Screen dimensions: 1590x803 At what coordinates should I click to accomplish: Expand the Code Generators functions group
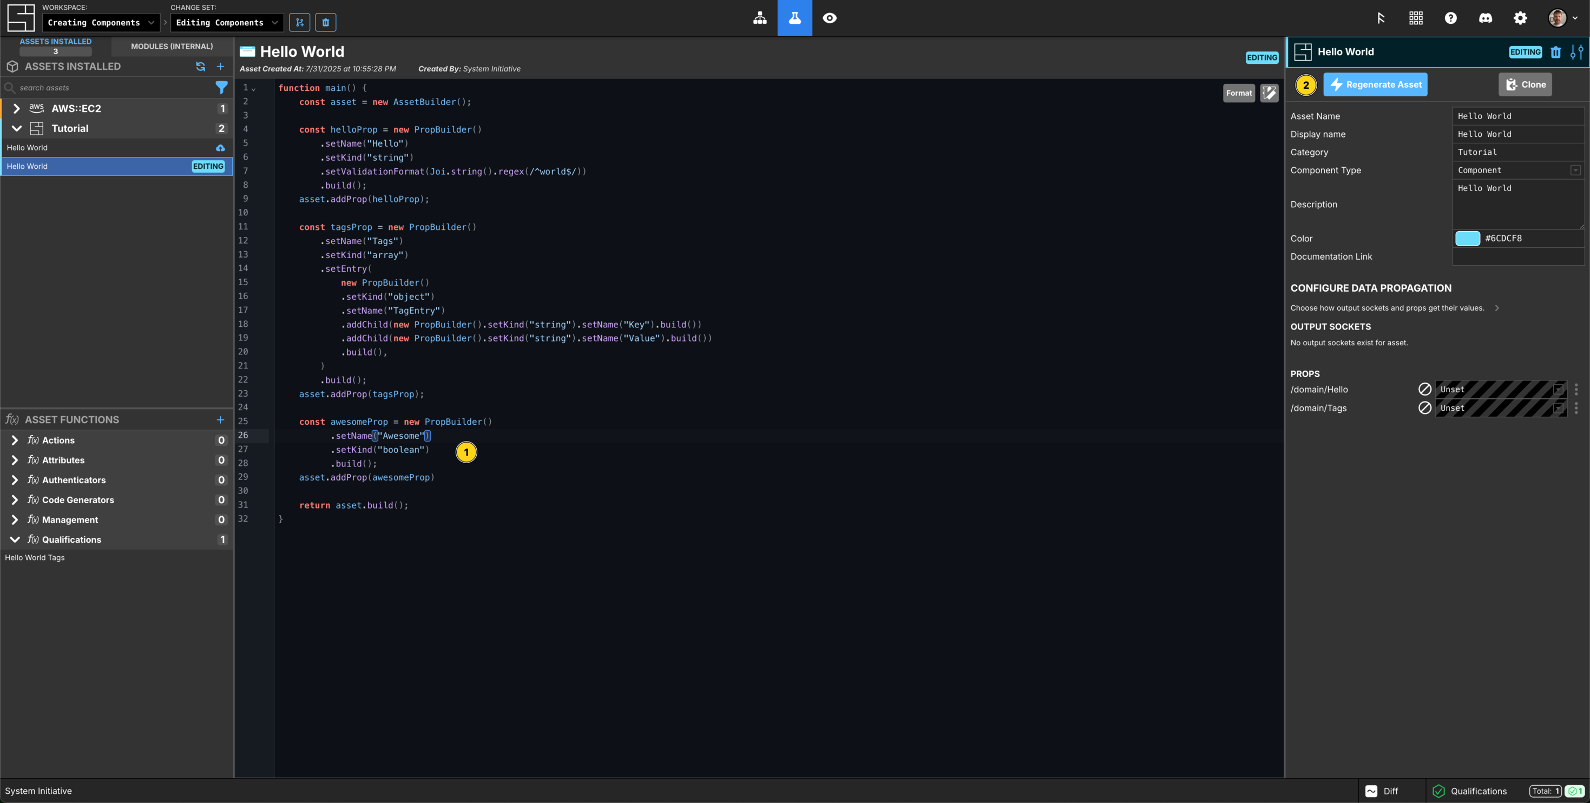coord(15,499)
